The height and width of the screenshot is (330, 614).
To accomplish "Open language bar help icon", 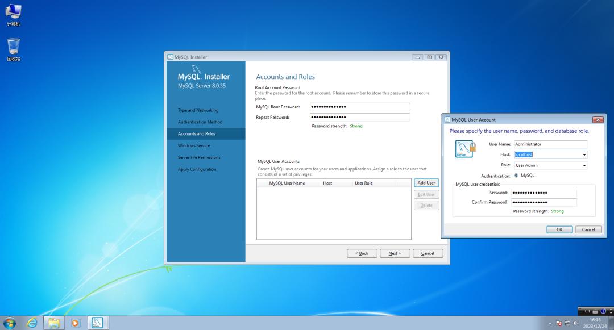I will tap(603, 311).
